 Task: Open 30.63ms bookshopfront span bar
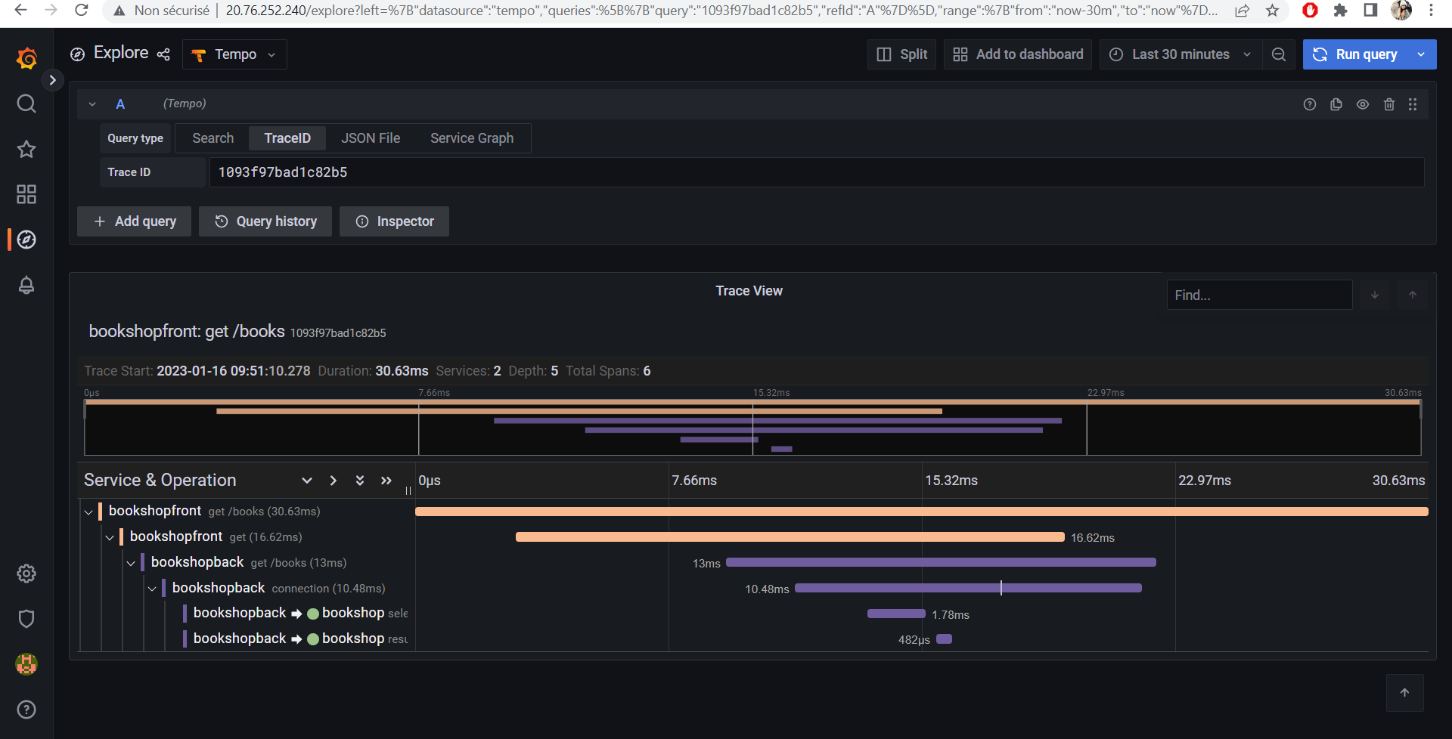(x=922, y=512)
